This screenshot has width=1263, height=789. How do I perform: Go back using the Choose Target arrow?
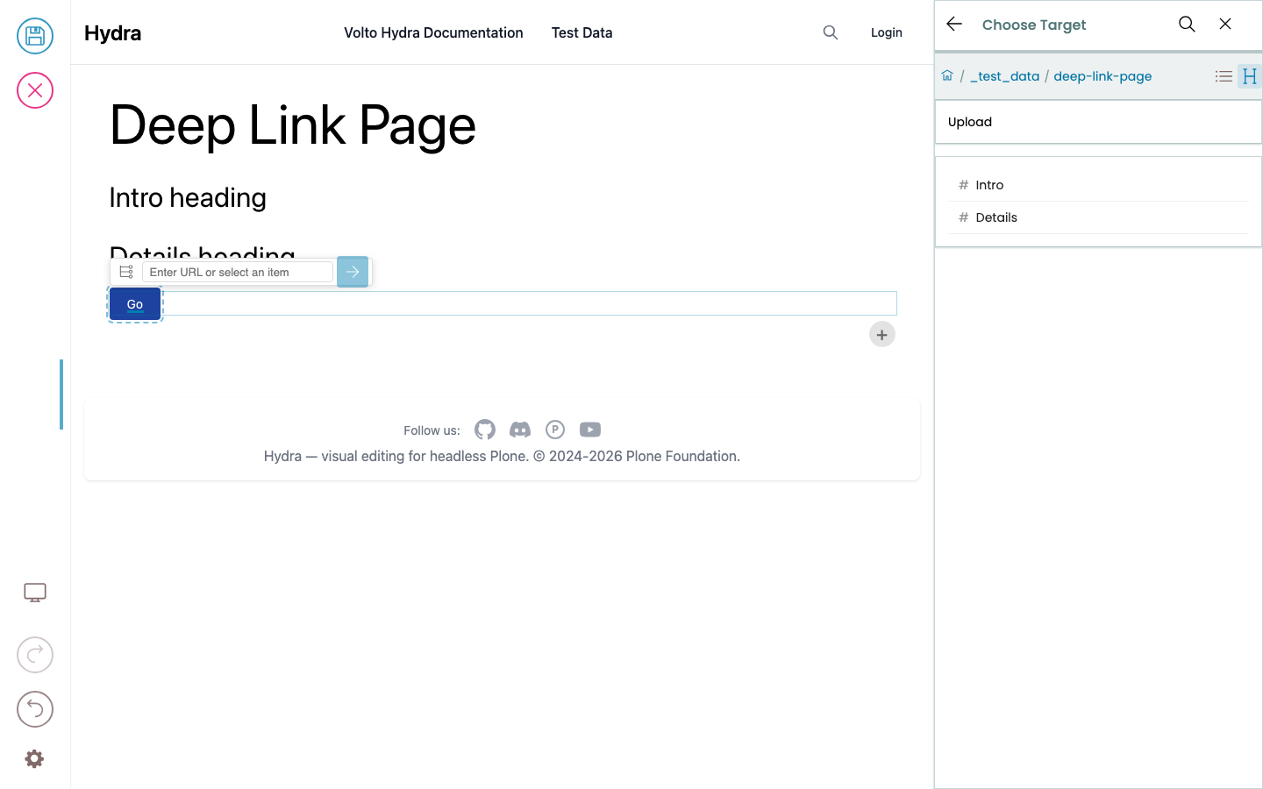954,25
